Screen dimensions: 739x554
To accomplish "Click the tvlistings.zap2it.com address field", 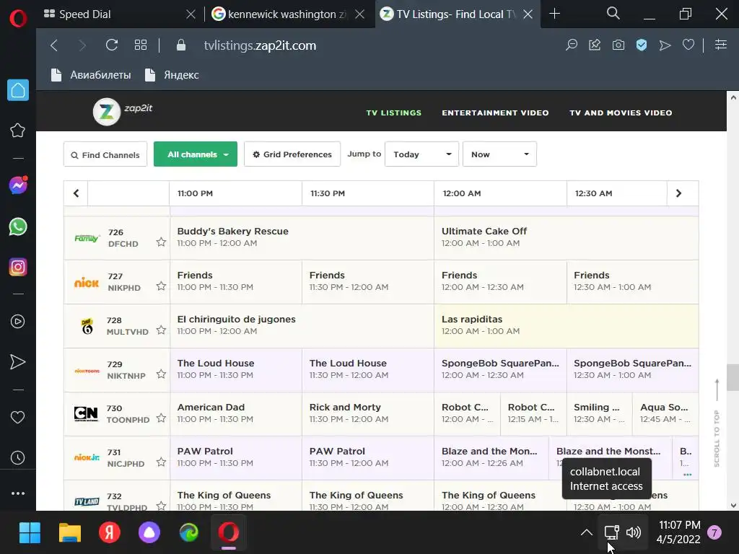I will [x=260, y=45].
